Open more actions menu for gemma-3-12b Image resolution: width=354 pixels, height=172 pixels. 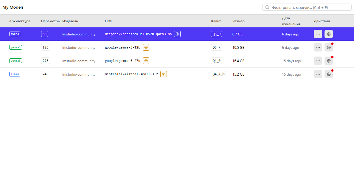[x=318, y=47]
